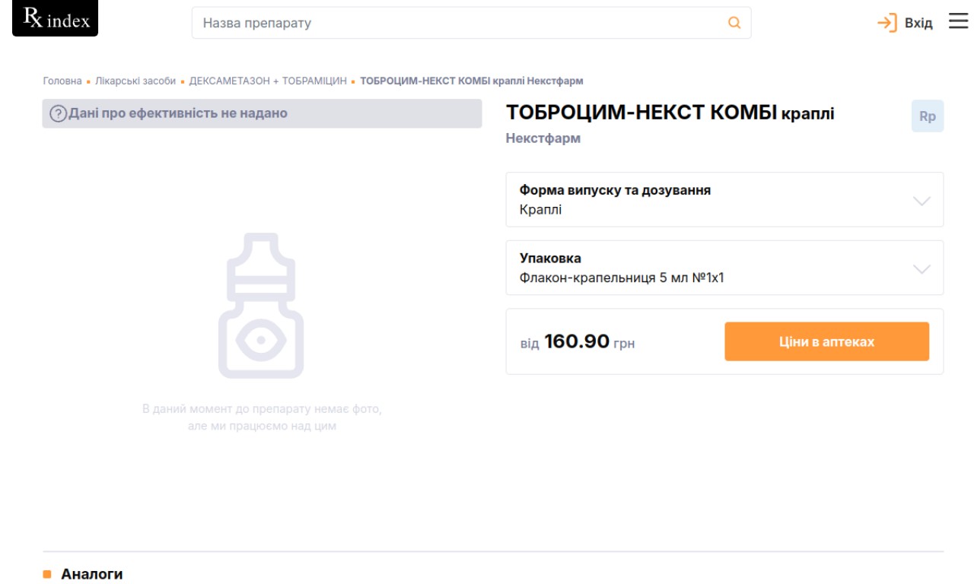
Task: Click the Назва препарату search field
Action: point(457,23)
